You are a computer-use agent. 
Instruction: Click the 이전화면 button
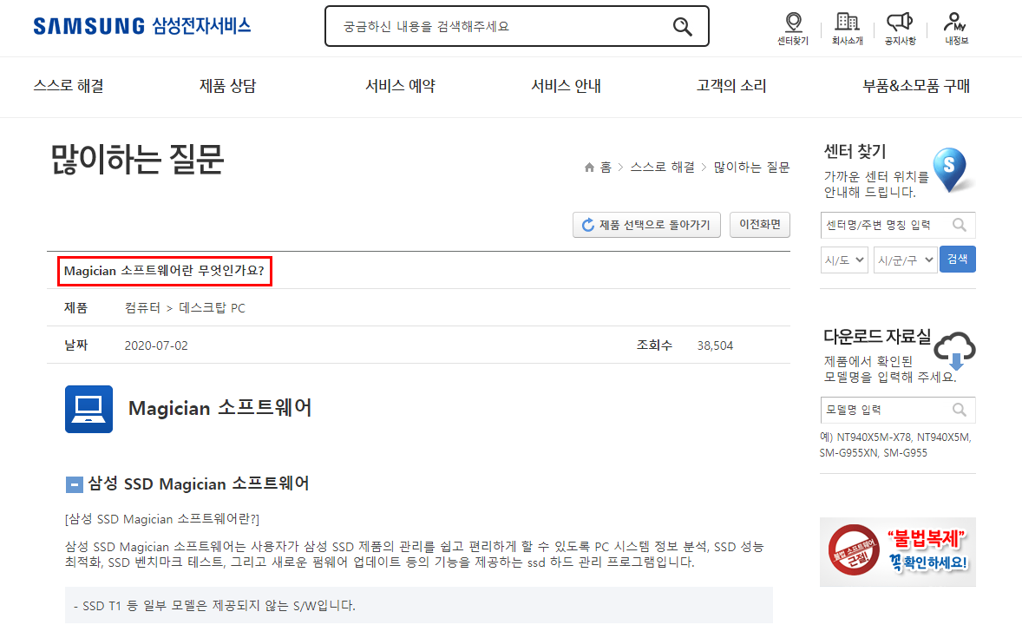point(760,225)
